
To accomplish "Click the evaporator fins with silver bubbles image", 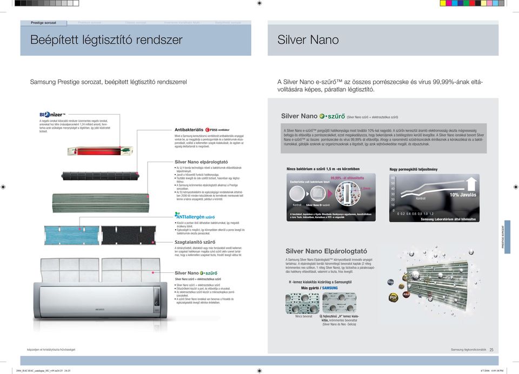I will coord(435,282).
